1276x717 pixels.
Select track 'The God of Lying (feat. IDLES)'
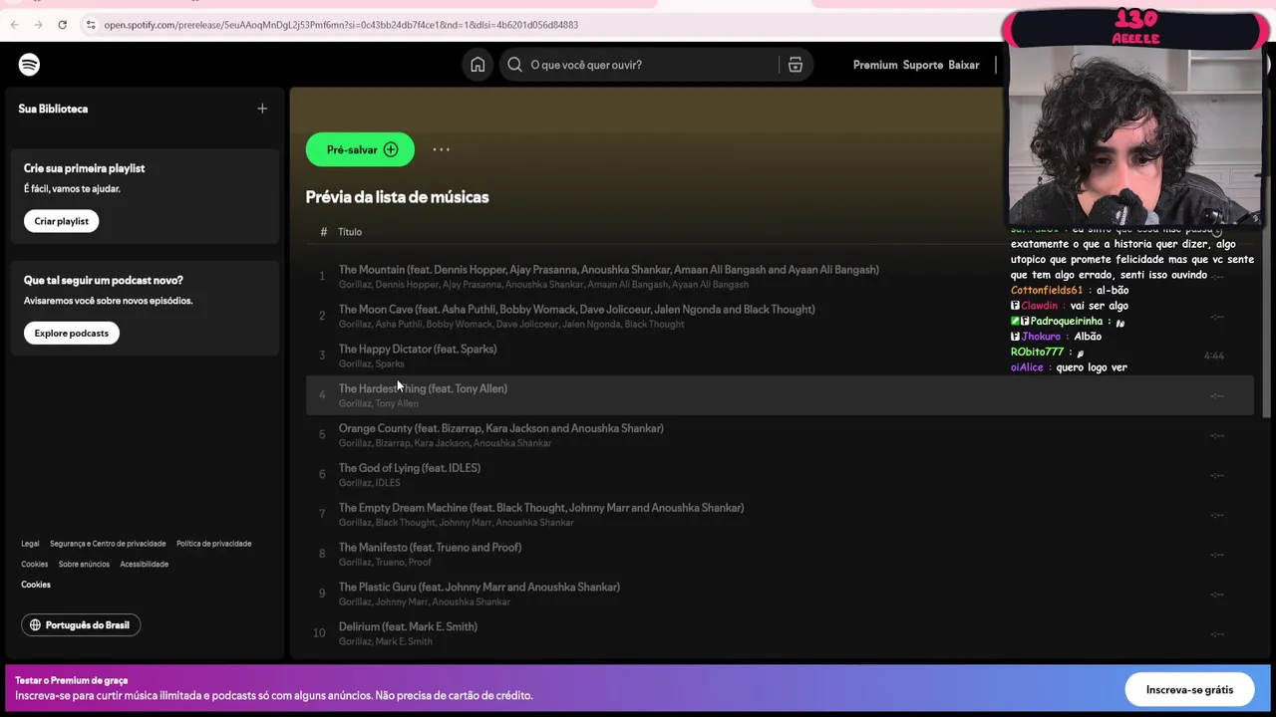pyautogui.click(x=409, y=468)
